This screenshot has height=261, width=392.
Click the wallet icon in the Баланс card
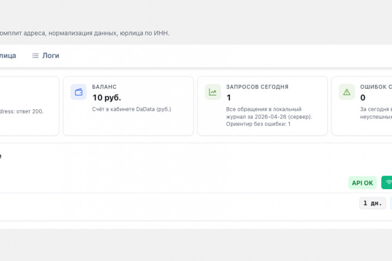click(x=78, y=92)
